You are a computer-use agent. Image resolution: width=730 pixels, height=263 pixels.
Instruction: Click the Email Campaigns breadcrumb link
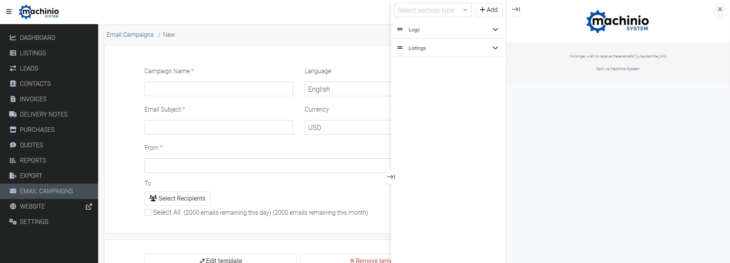pyautogui.click(x=130, y=35)
